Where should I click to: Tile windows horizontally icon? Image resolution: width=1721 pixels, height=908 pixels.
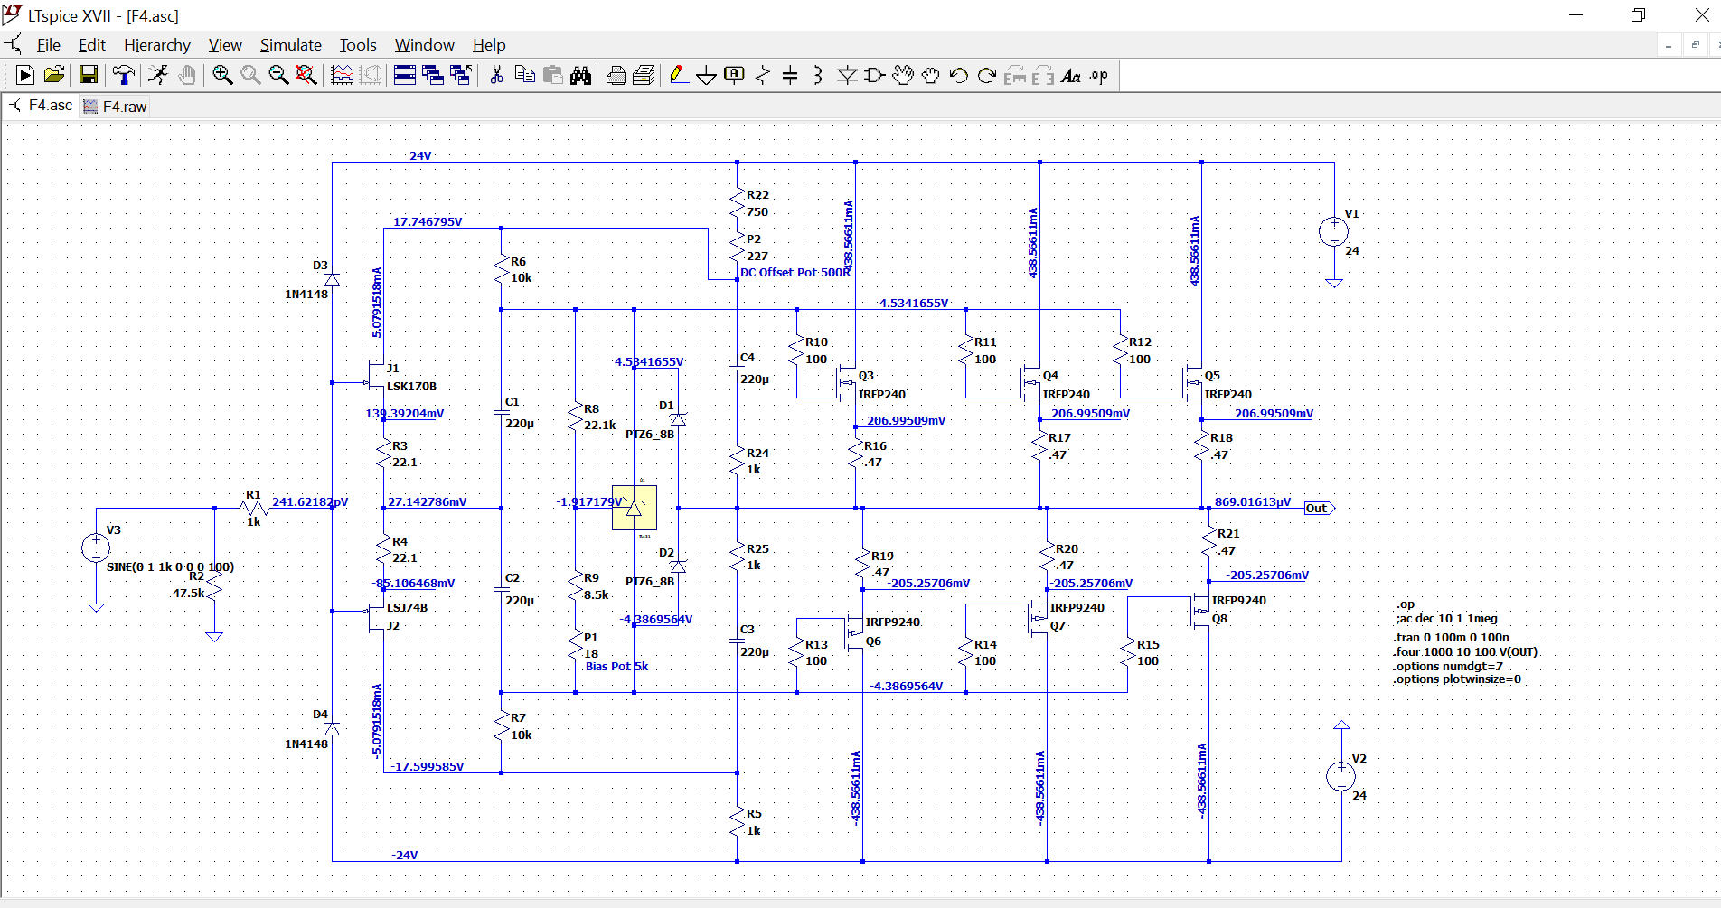(405, 76)
